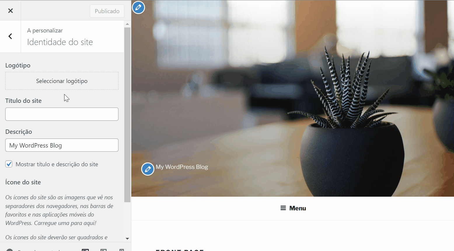This screenshot has height=251, width=454.
Task: Click the My WordPress Blog tagline in the preview
Action: tap(182, 167)
